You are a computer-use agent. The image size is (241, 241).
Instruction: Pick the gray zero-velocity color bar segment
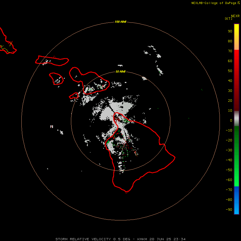click(x=236, y=119)
